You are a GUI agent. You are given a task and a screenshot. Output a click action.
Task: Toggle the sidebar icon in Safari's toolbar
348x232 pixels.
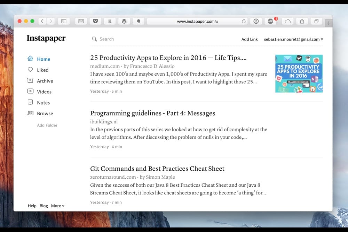click(64, 21)
